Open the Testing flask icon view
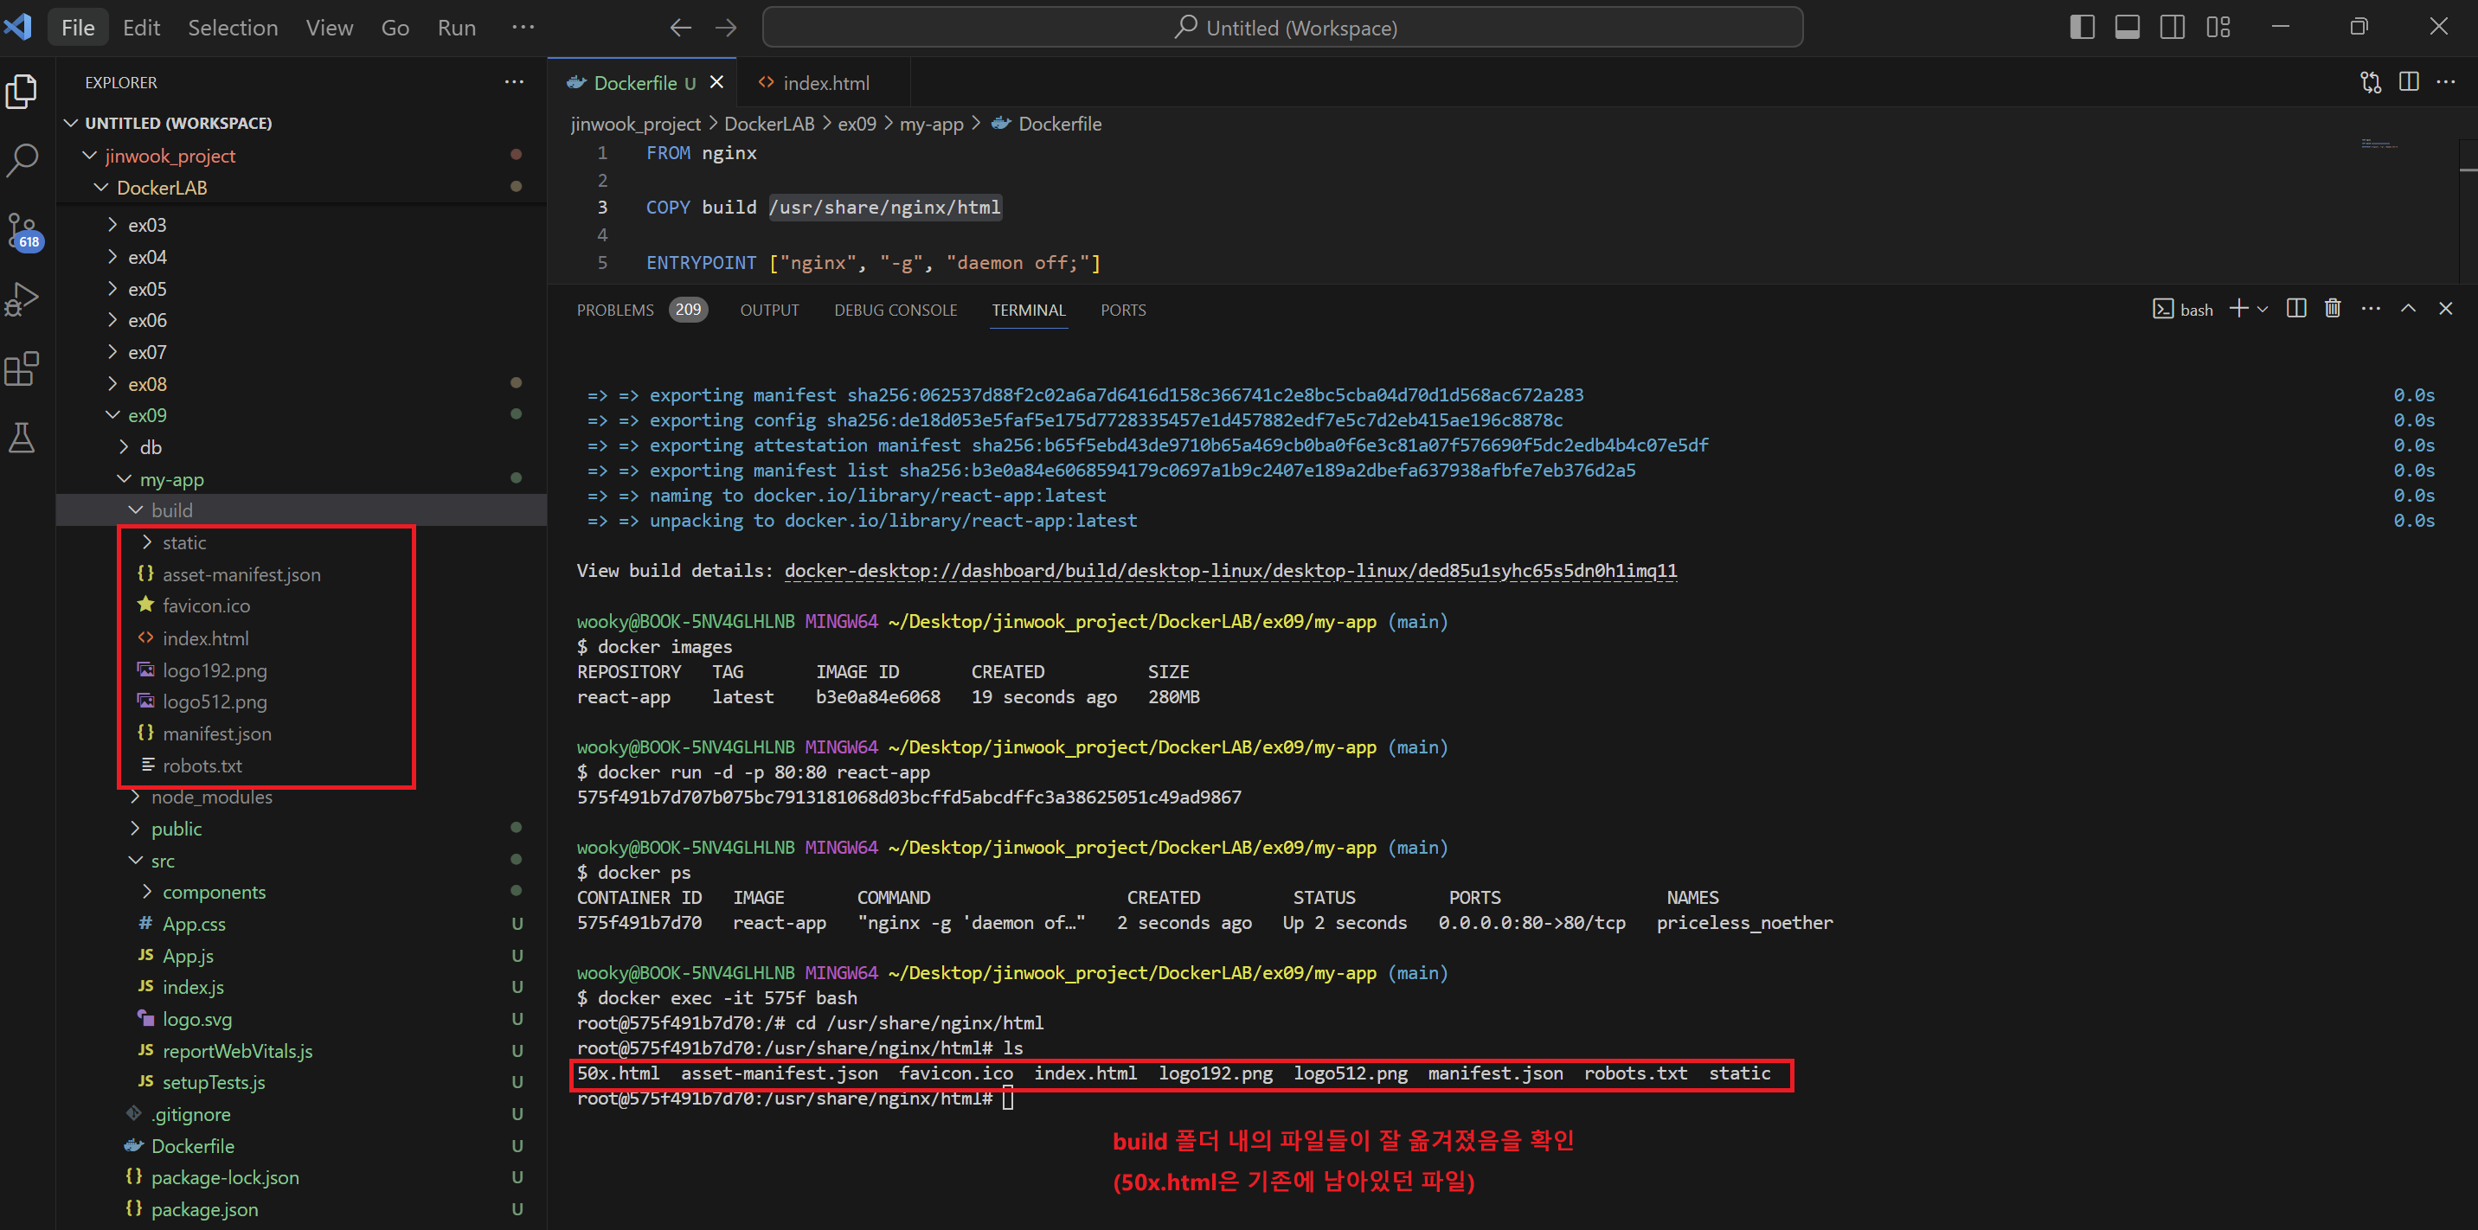This screenshot has height=1230, width=2478. [x=22, y=439]
